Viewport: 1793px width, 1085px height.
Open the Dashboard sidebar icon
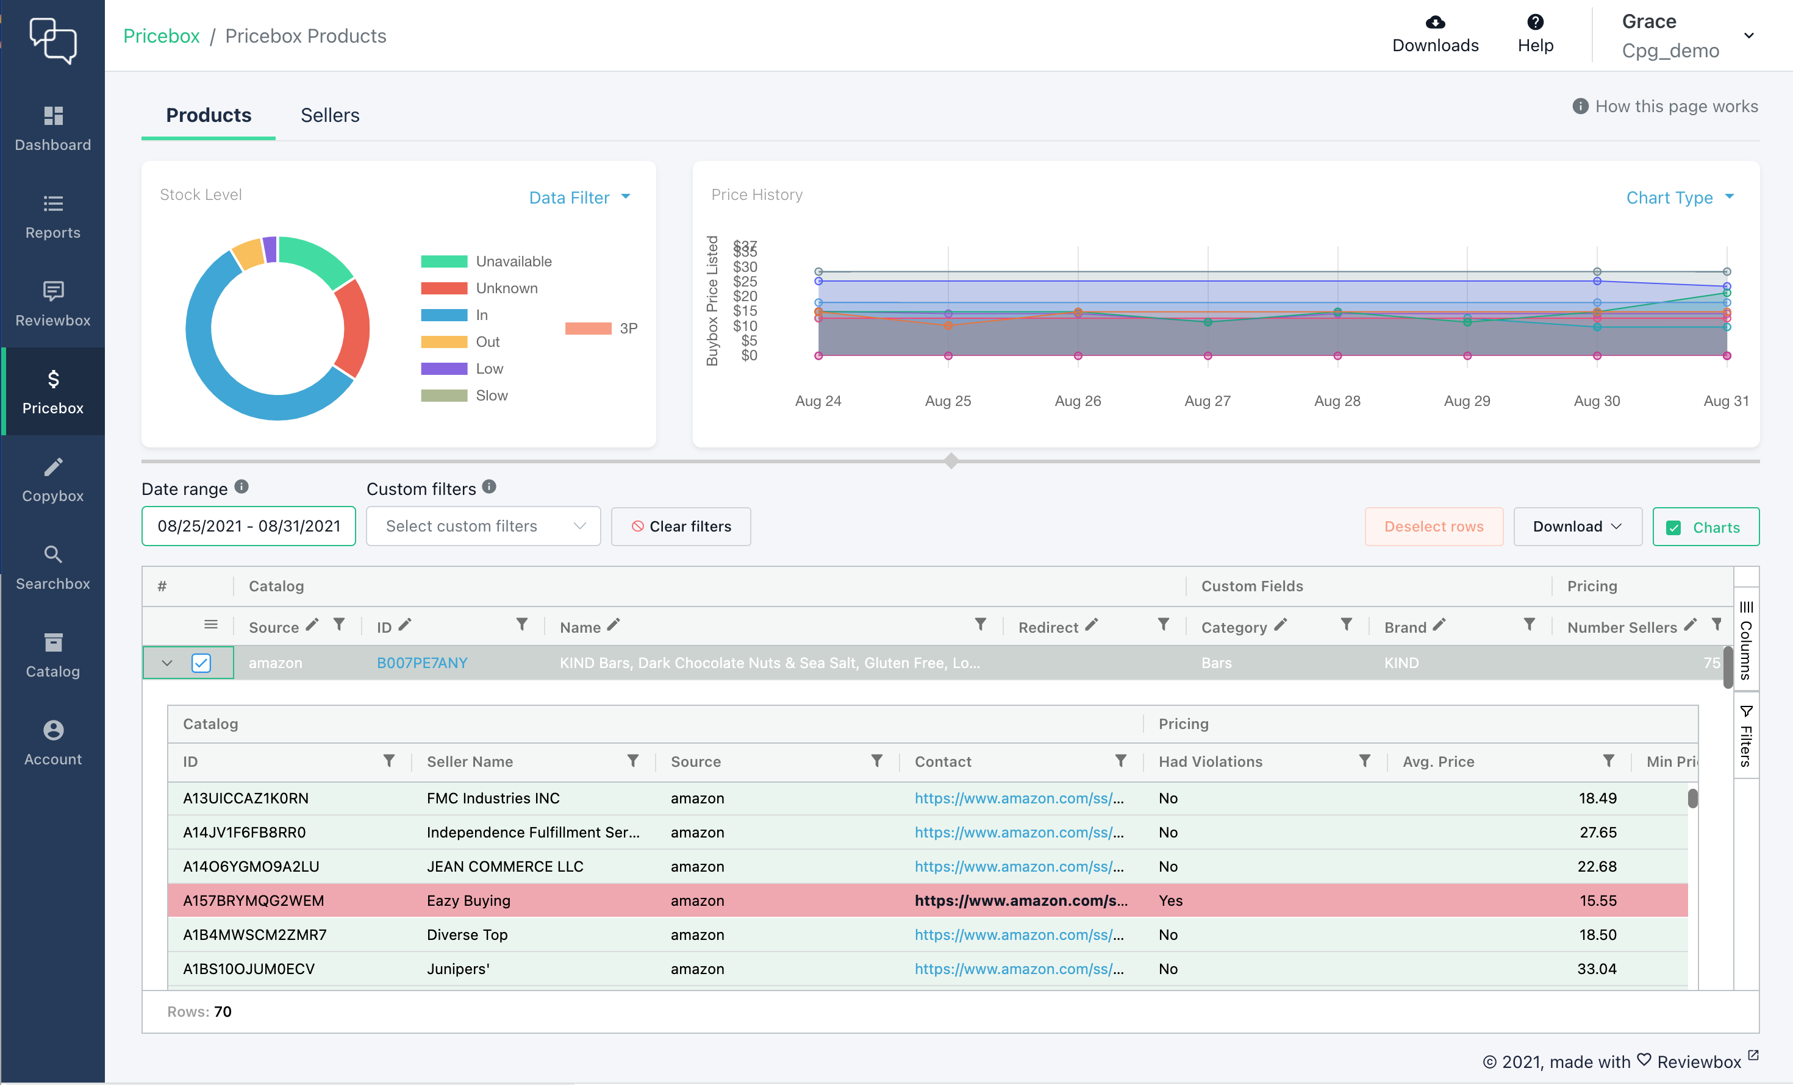[52, 116]
